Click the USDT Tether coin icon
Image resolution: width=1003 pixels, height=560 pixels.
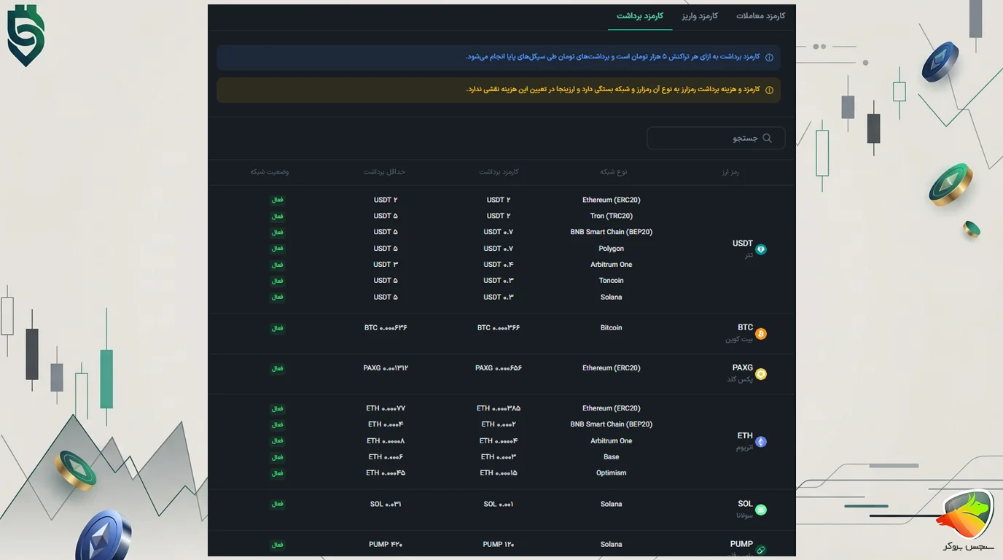coord(761,249)
